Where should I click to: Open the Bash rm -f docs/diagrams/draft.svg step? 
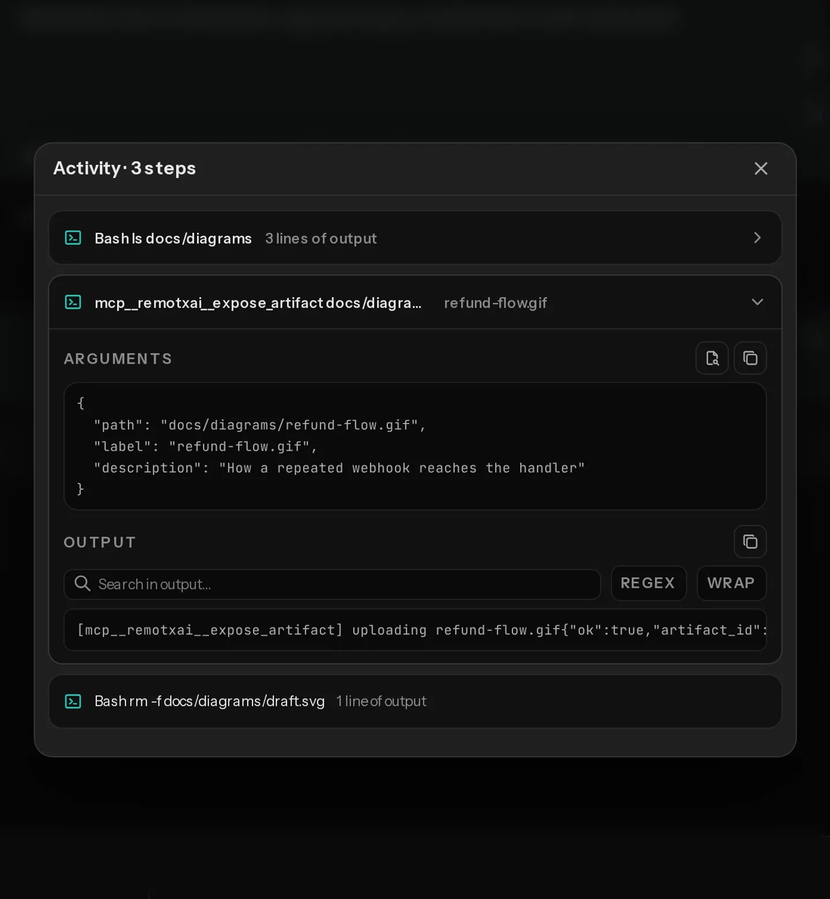point(415,701)
